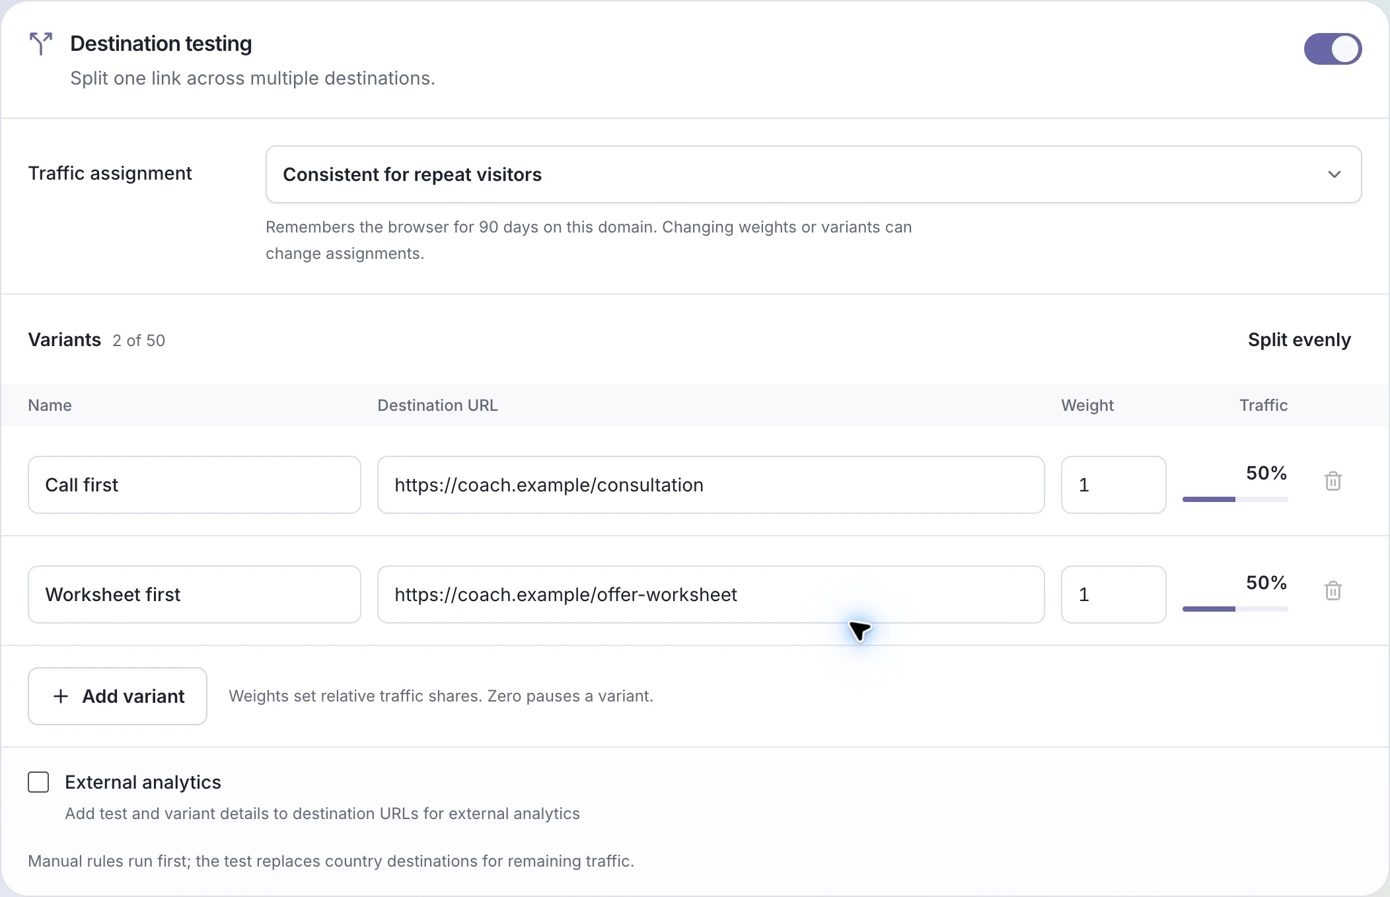Click the traffic bar for Call first
Viewport: 1390px width, 897px height.
[1235, 499]
